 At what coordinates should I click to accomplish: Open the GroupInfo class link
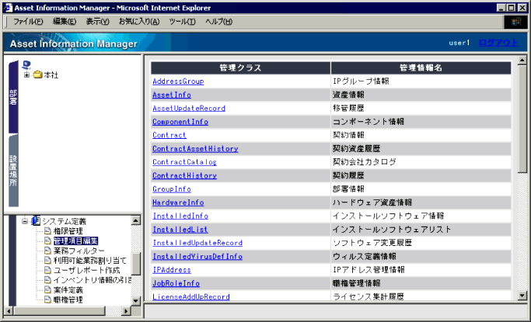point(172,189)
